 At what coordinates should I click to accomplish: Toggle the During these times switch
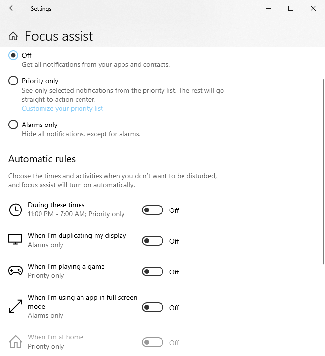[153, 210]
